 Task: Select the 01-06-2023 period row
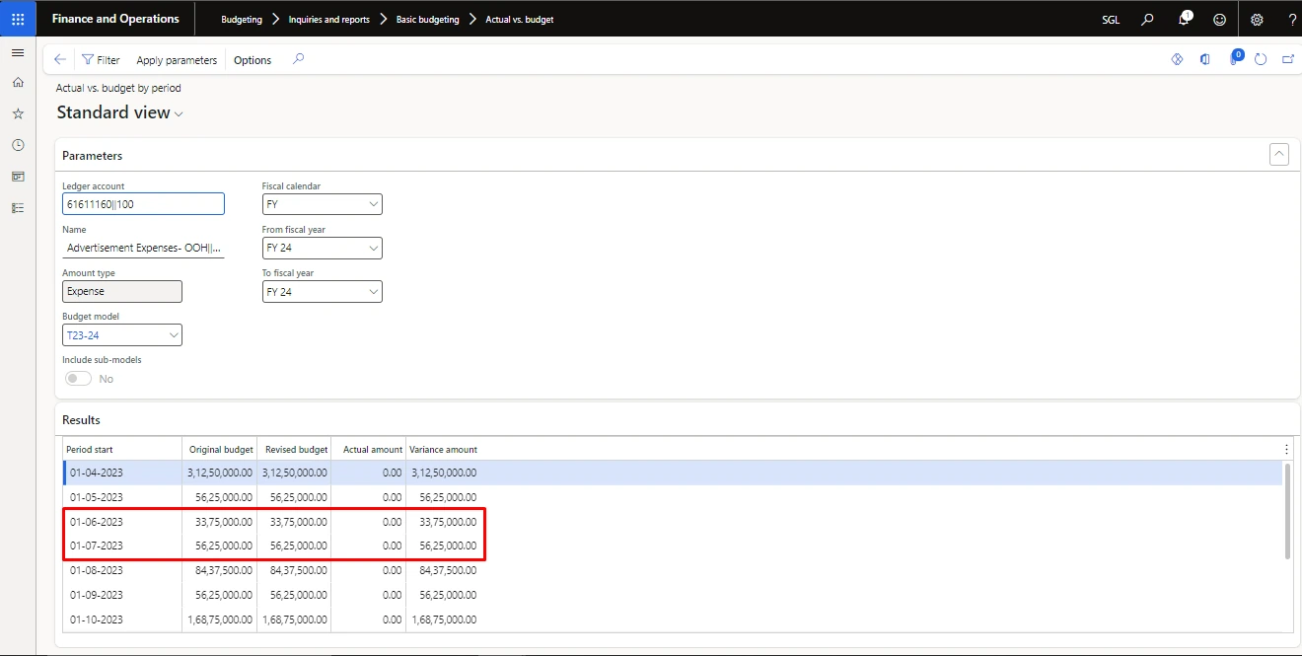673,522
